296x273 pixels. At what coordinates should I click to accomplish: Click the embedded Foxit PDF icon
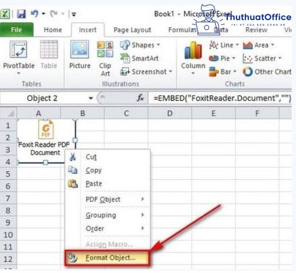(46, 130)
